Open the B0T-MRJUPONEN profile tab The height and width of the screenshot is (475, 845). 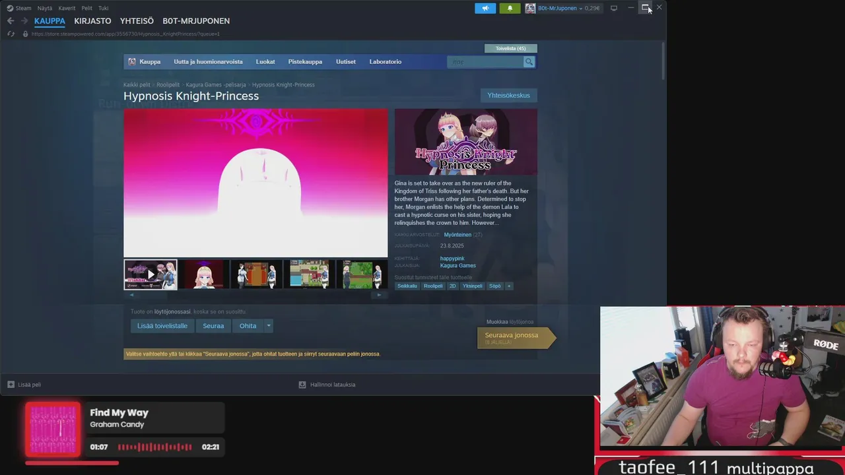coord(196,21)
